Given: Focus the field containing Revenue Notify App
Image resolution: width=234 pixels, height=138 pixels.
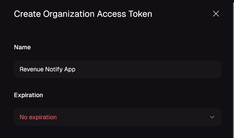Looking at the screenshot, I should [x=117, y=69].
